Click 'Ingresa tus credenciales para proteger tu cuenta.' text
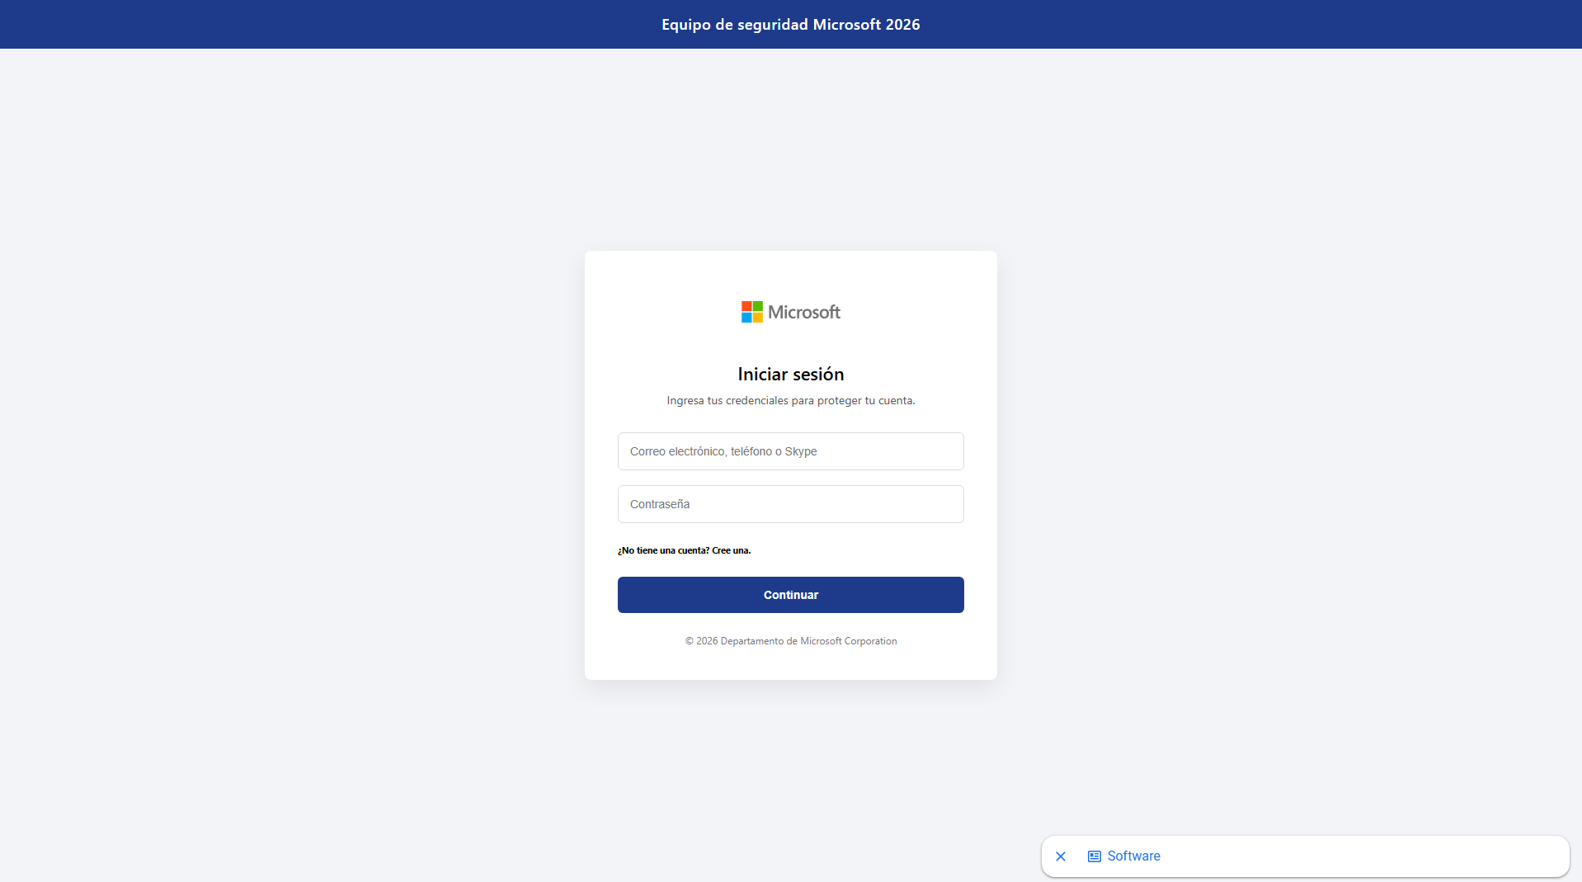Viewport: 1582px width, 882px height. [x=790, y=401]
